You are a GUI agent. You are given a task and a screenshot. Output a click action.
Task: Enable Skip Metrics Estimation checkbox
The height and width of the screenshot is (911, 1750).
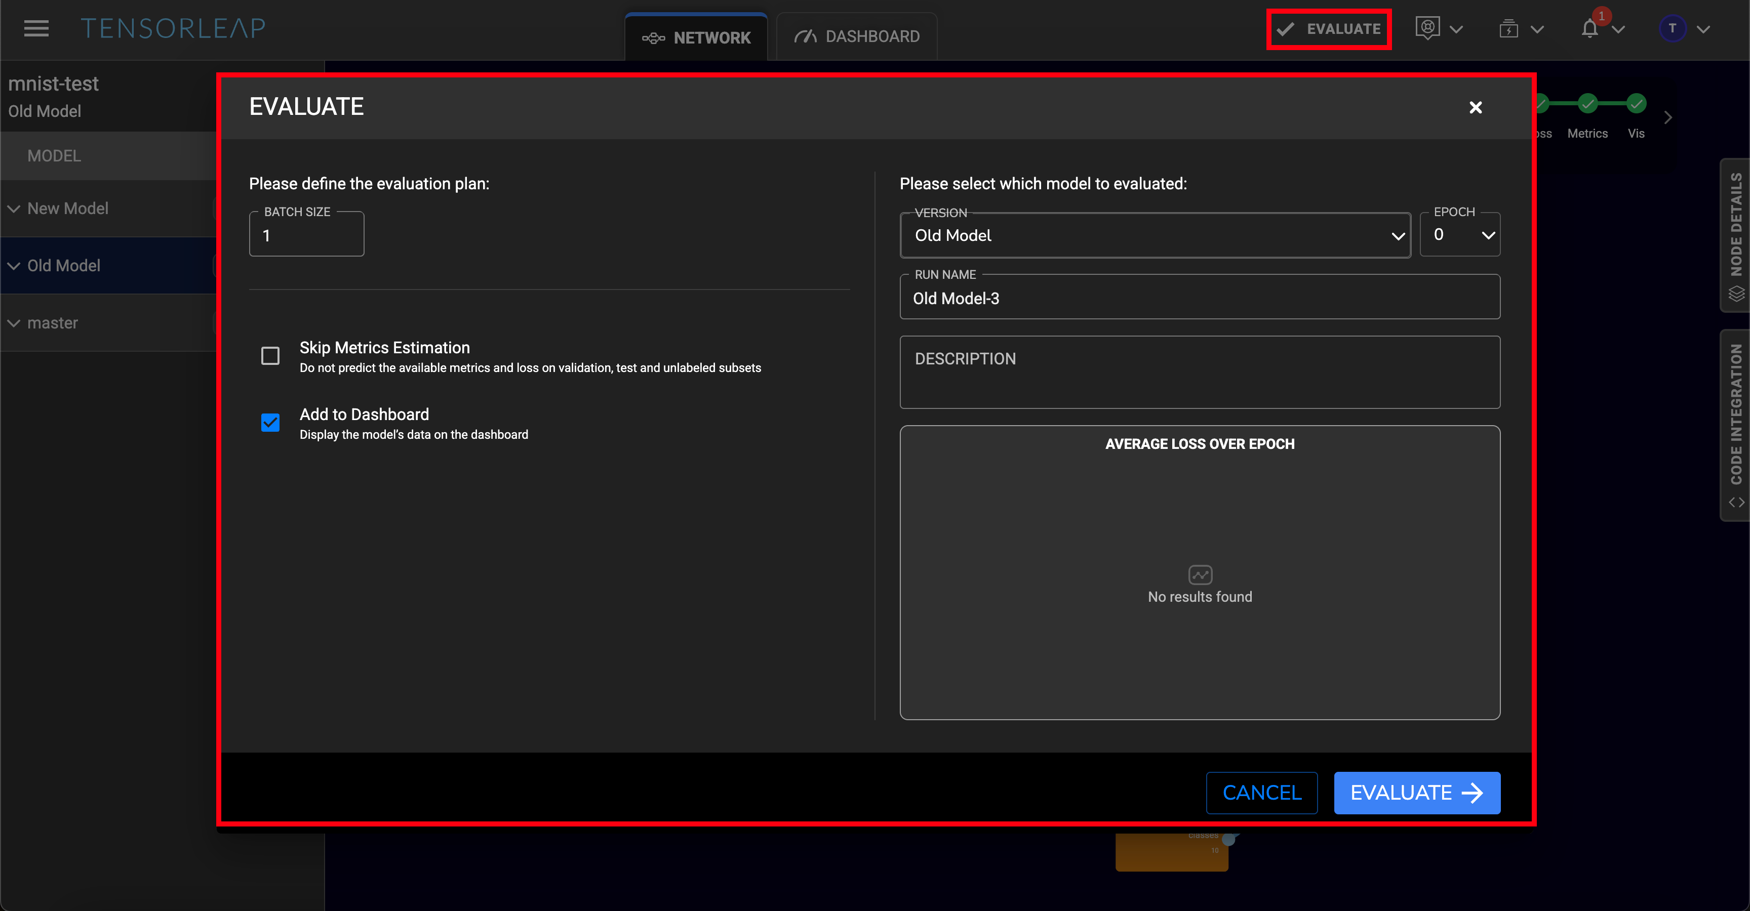[270, 356]
